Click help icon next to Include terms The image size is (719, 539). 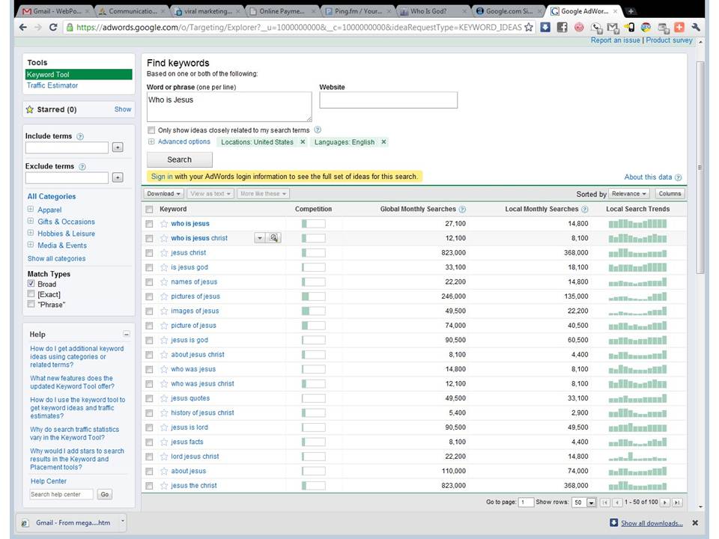(80, 137)
